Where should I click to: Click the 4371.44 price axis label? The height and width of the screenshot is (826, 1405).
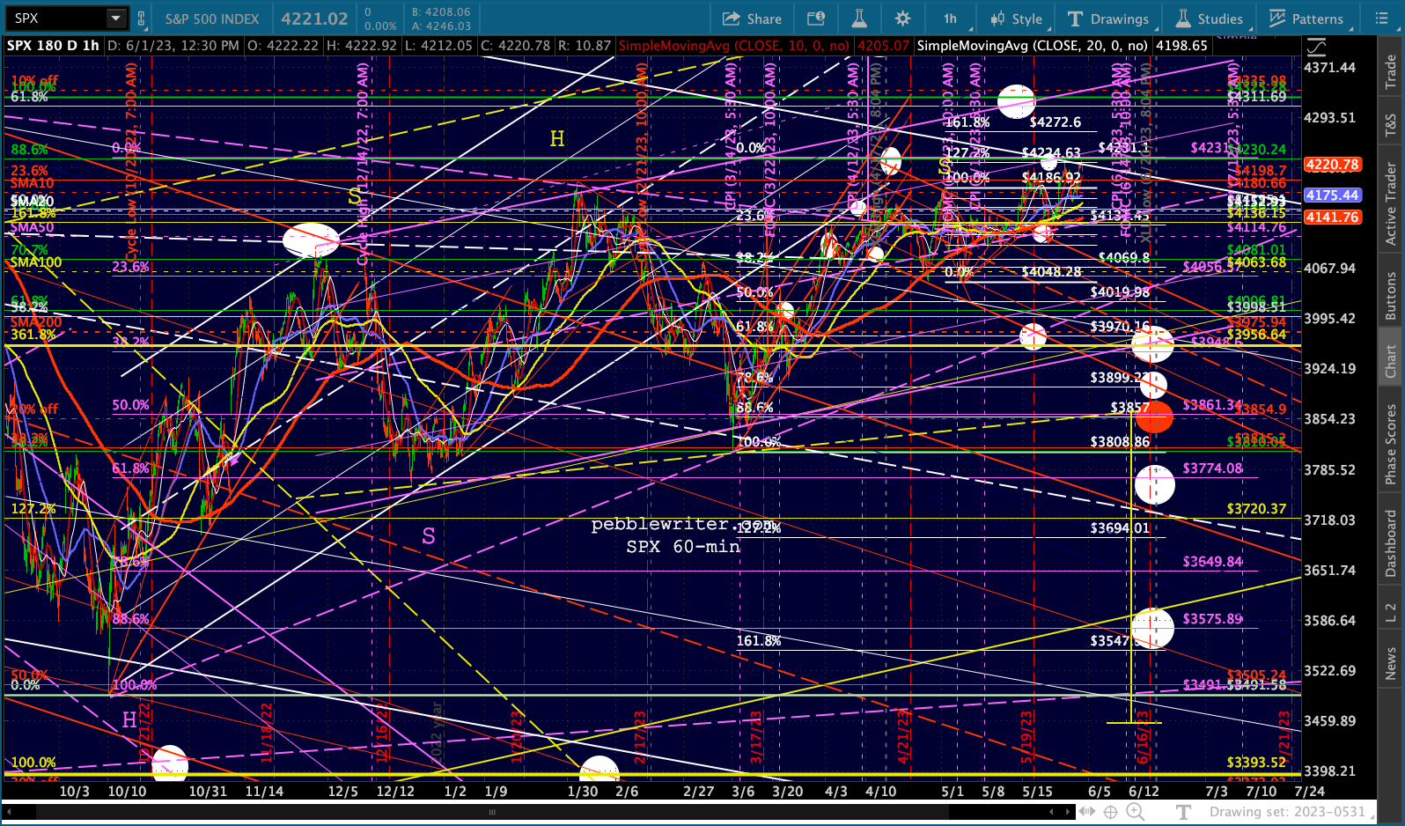tap(1330, 68)
